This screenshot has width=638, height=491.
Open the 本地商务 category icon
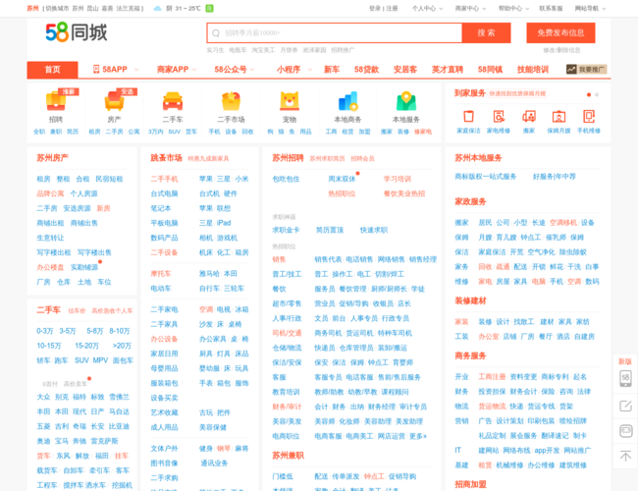[x=347, y=101]
